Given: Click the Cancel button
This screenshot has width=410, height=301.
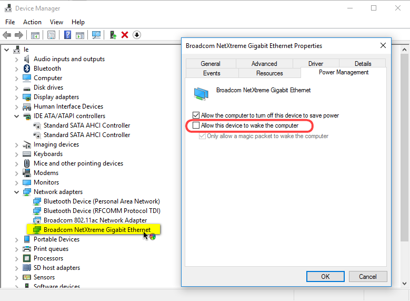Looking at the screenshot, I should [x=367, y=276].
